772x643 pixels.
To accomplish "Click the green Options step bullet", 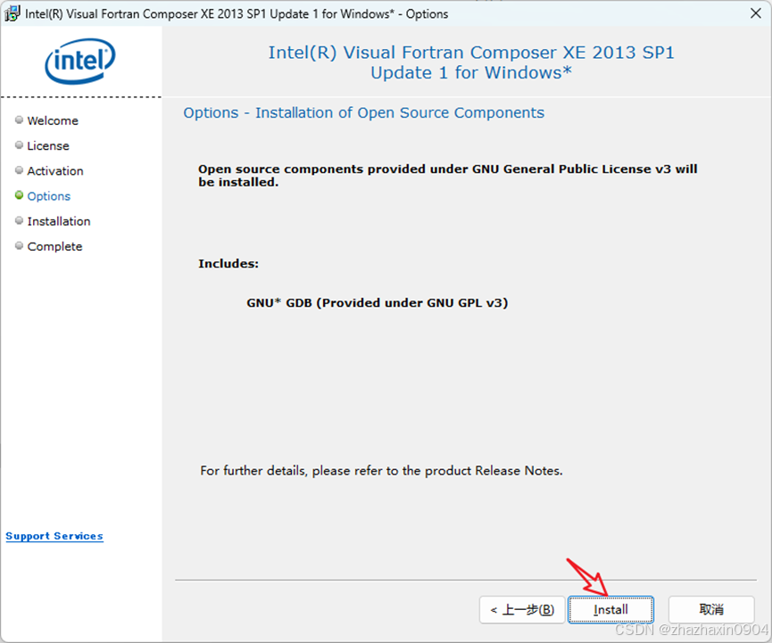I will pos(20,195).
